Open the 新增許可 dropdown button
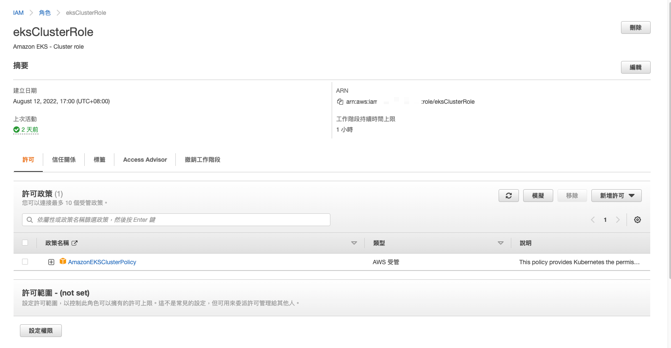 coord(616,196)
